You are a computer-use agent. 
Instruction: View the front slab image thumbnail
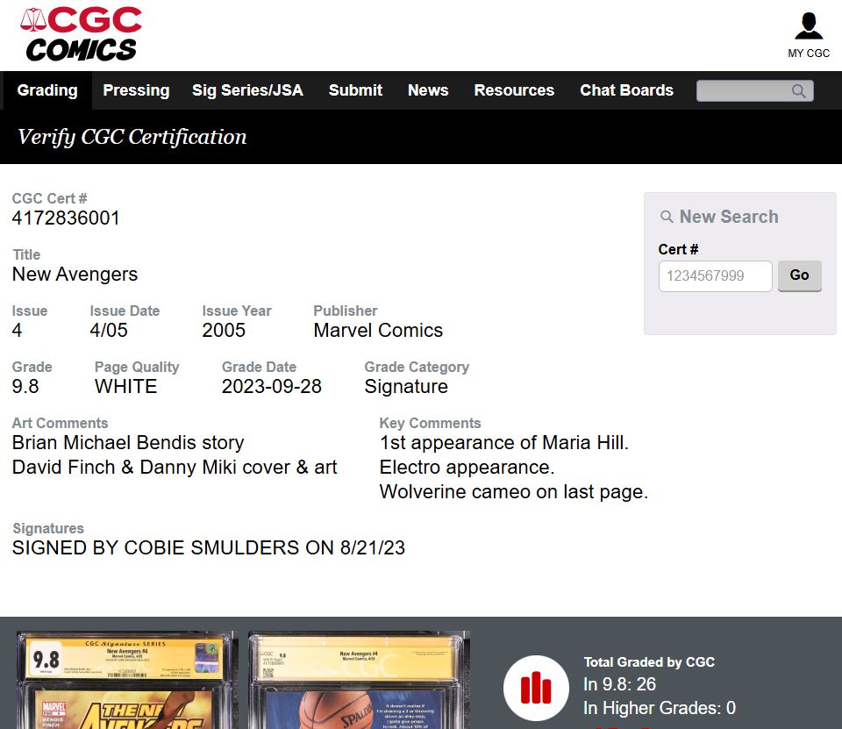127,680
